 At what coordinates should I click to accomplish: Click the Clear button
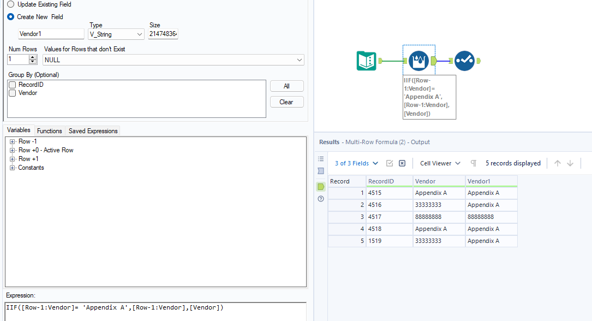pyautogui.click(x=286, y=102)
